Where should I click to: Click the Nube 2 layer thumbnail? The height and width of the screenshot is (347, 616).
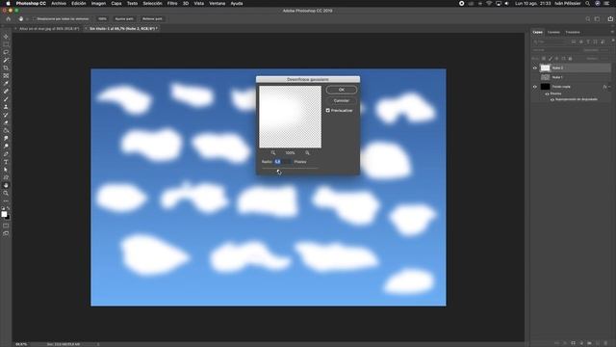pos(545,68)
